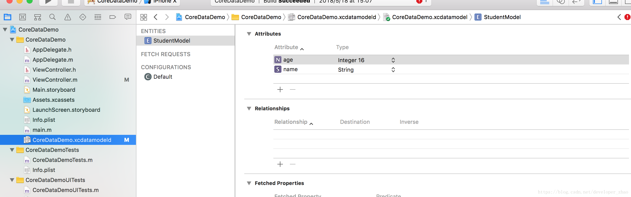Open CoreDataDemoUITests.m file

pyautogui.click(x=65, y=190)
